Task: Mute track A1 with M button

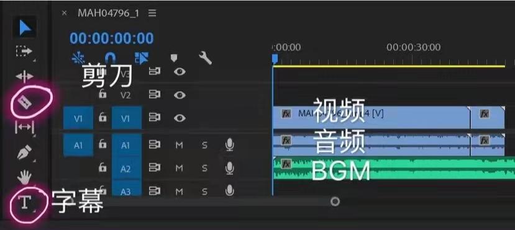Action: pyautogui.click(x=179, y=145)
